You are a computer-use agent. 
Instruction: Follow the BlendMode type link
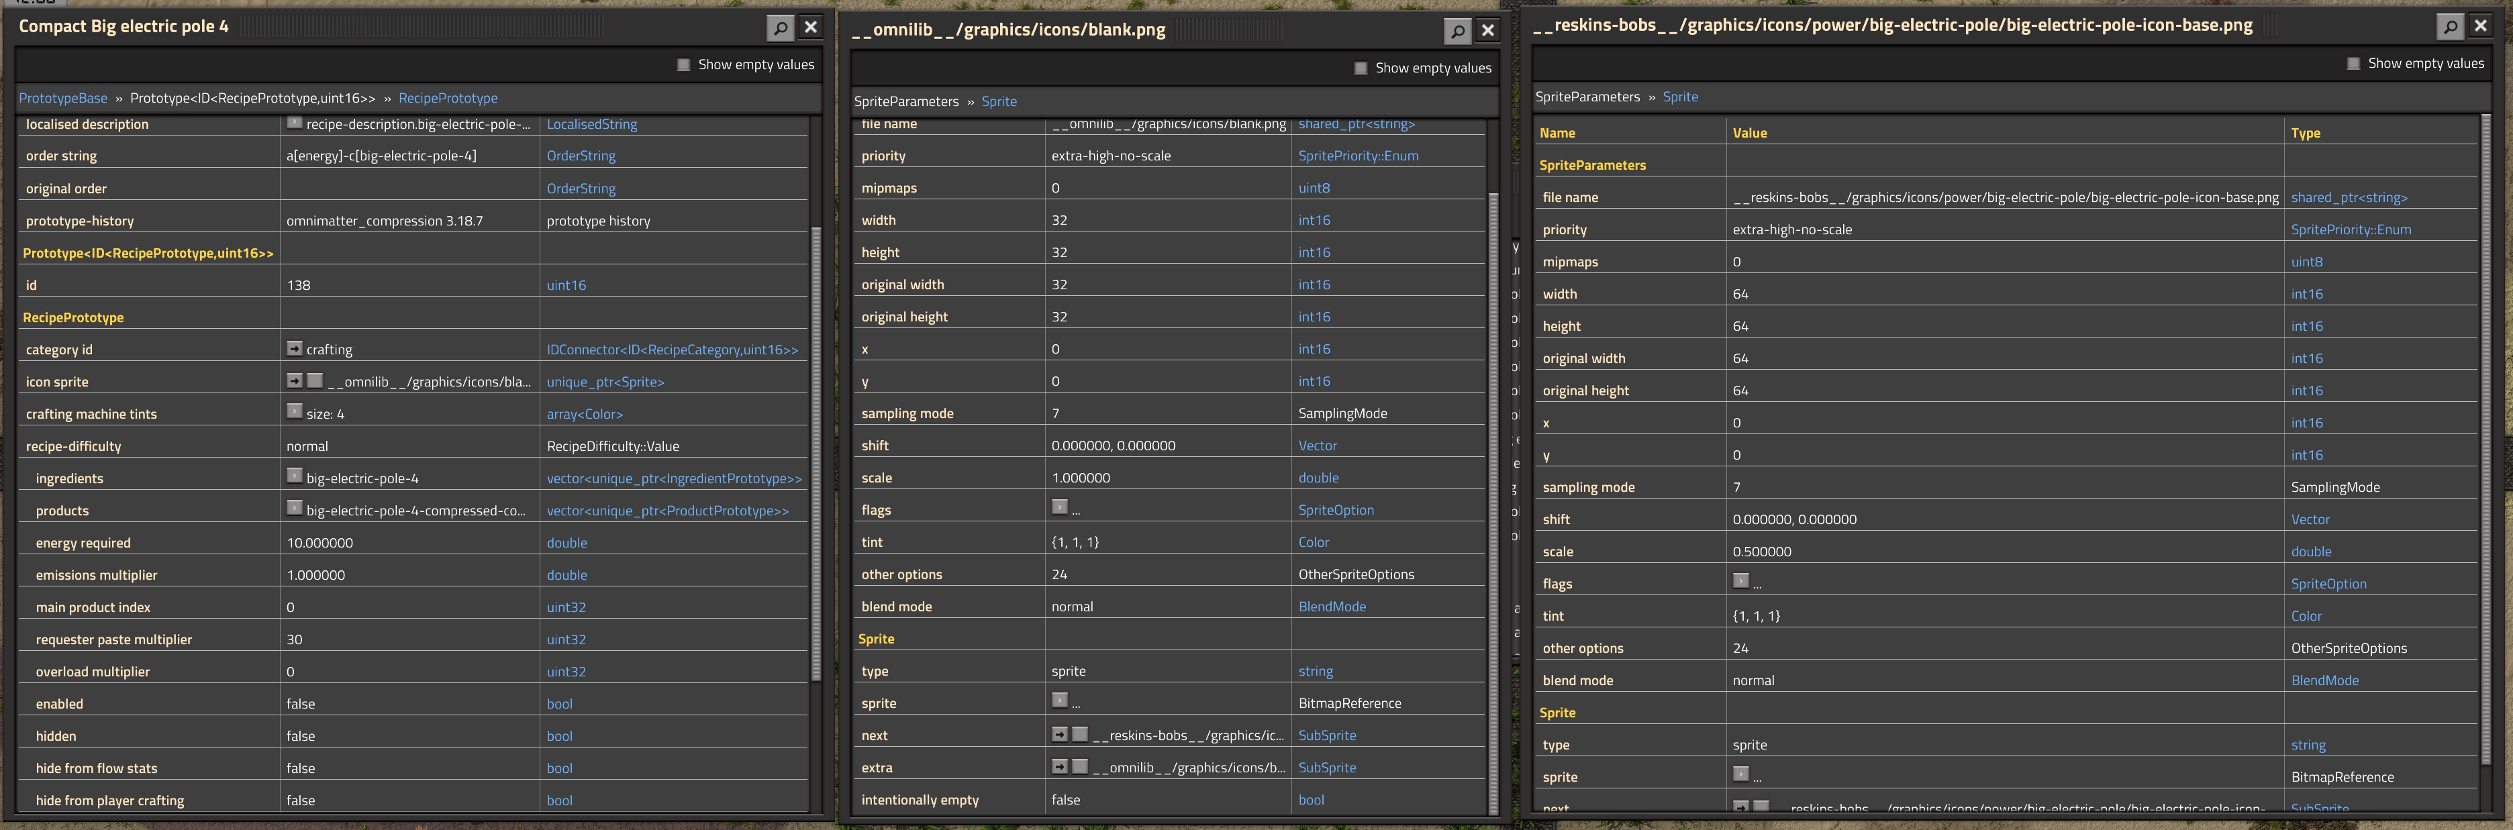[1332, 606]
